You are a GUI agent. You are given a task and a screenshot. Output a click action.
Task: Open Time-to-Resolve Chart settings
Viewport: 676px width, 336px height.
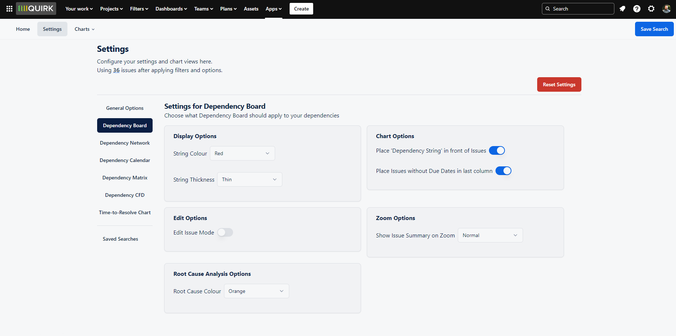(x=125, y=212)
